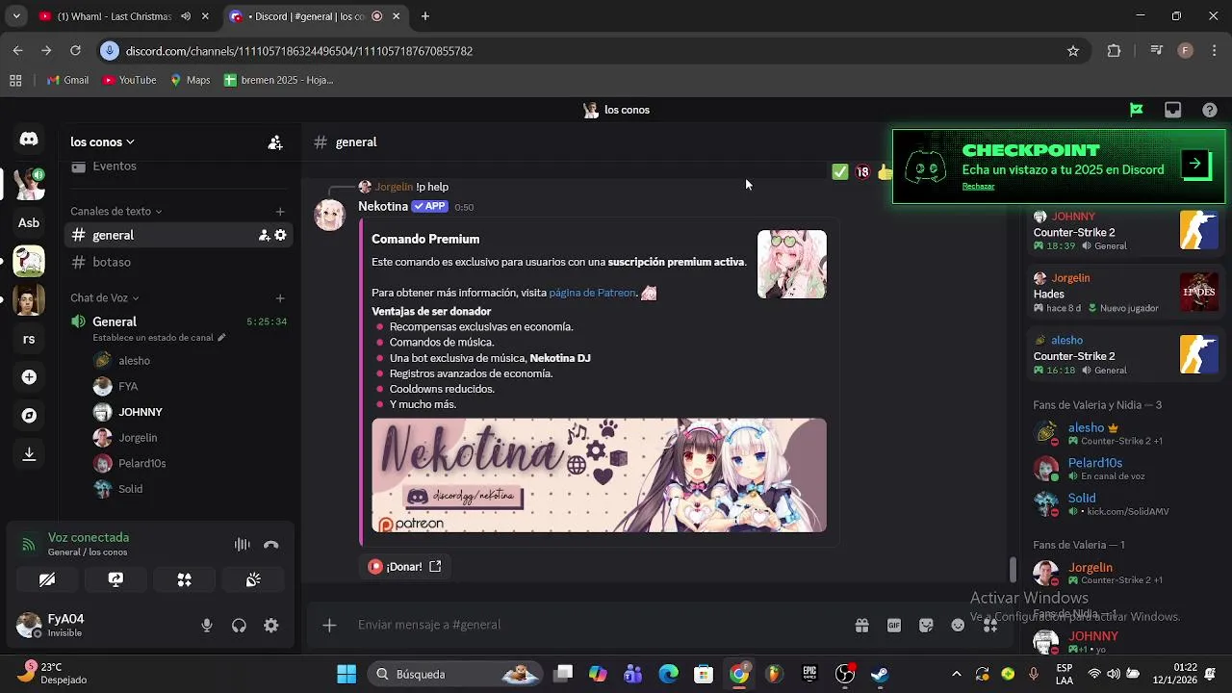Image resolution: width=1232 pixels, height=693 pixels.
Task: Collapse Chat de Voz category
Action: 105,298
